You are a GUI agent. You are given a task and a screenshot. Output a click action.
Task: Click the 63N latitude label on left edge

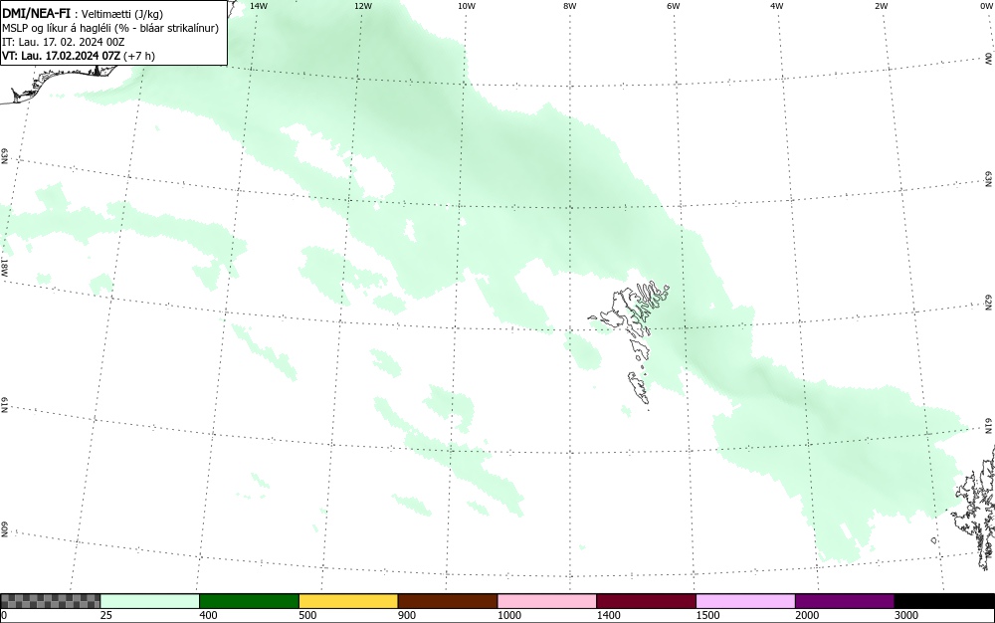pyautogui.click(x=4, y=156)
